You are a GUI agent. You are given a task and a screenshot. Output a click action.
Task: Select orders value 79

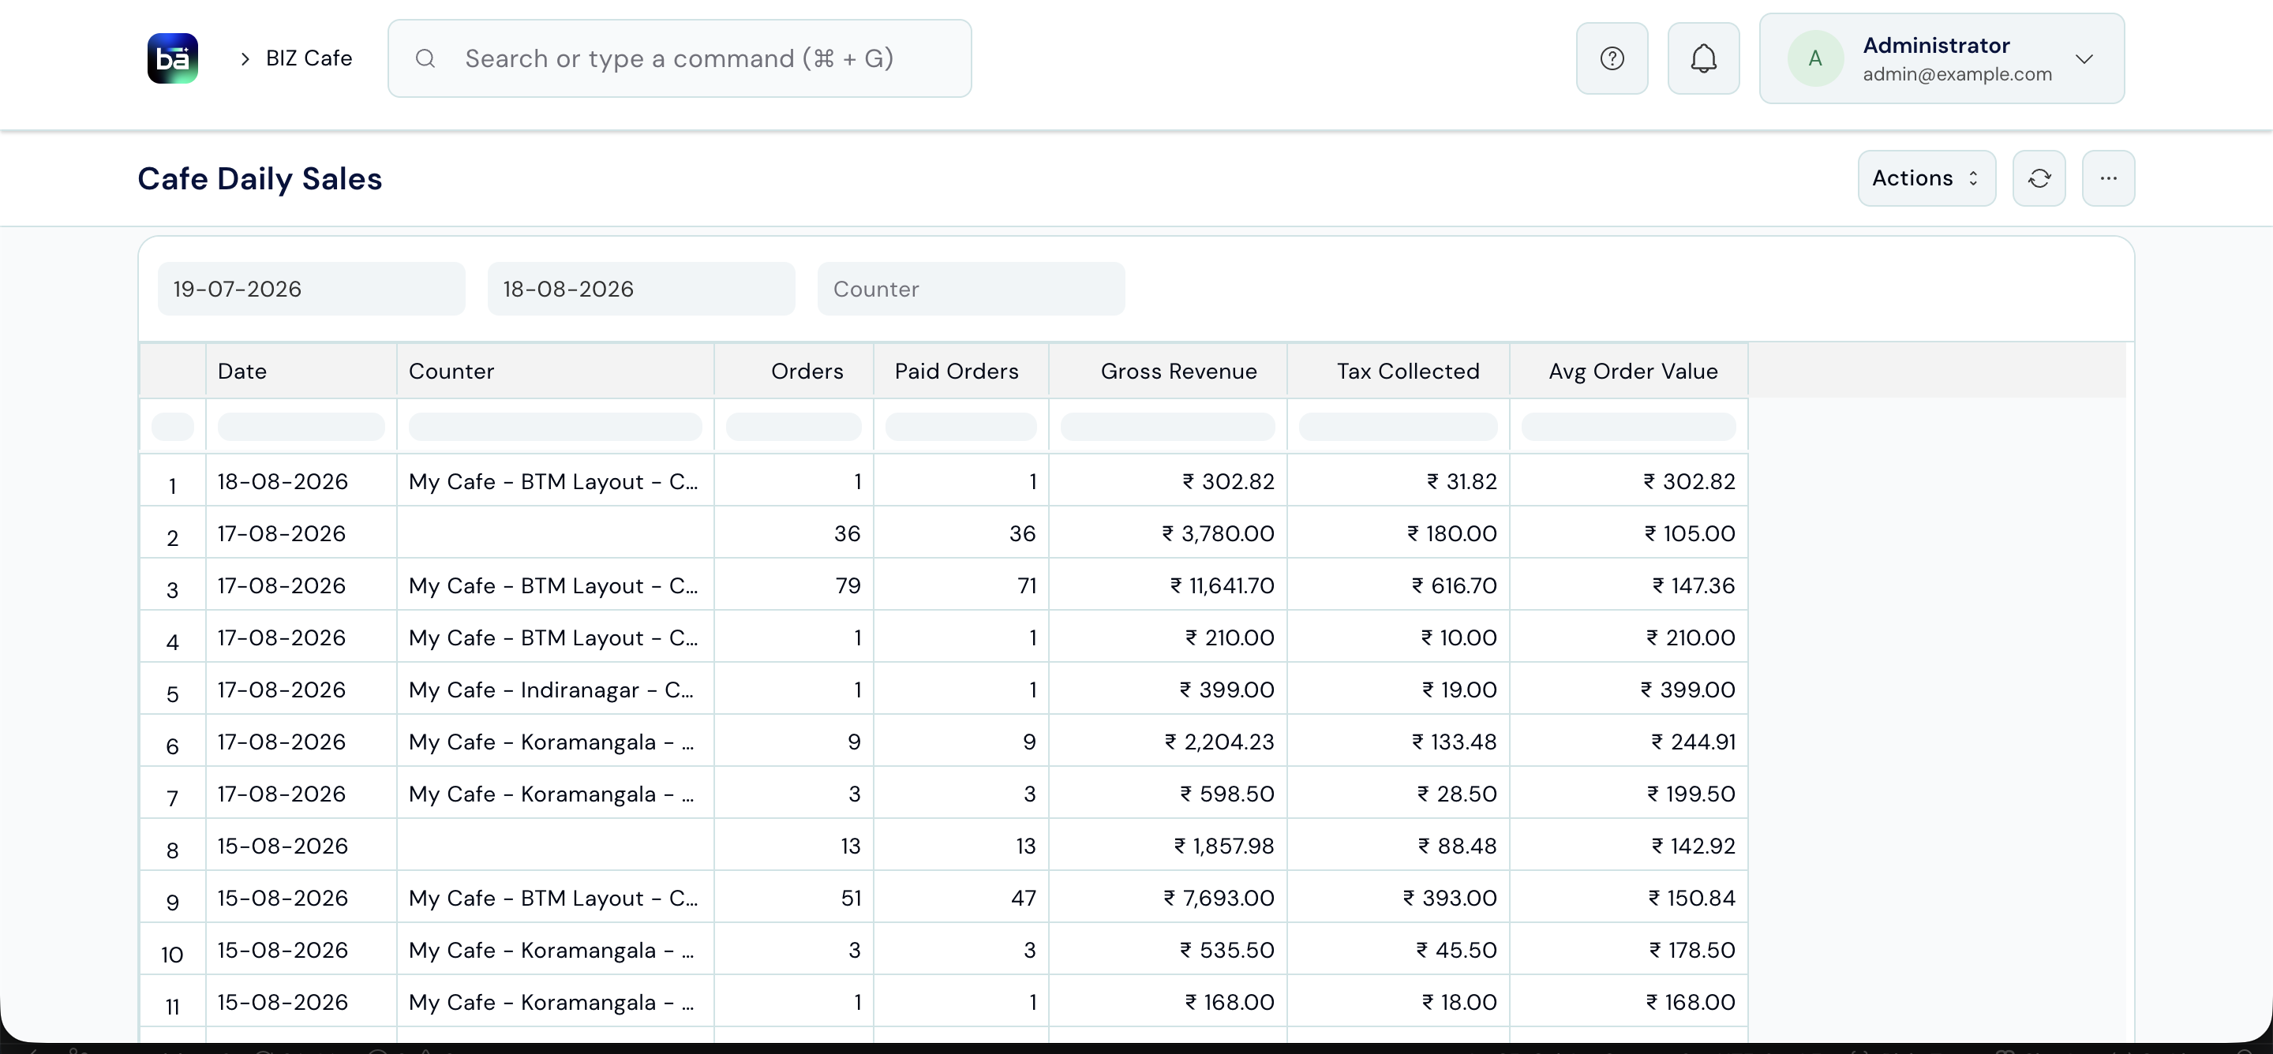(793, 585)
